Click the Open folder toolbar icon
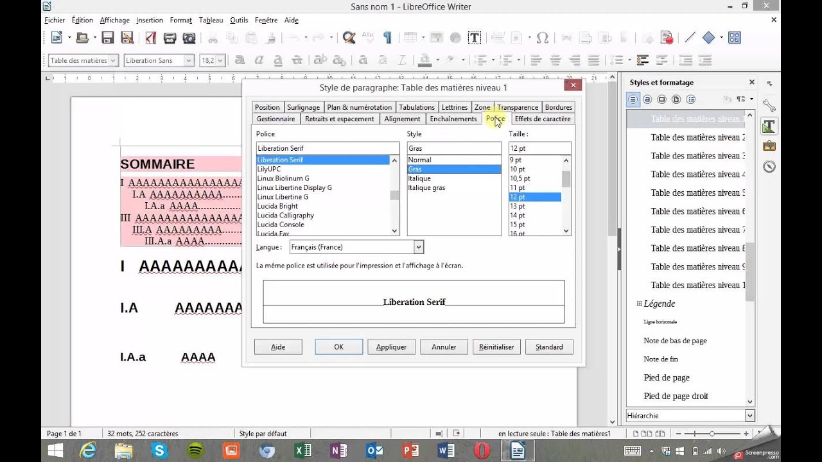This screenshot has width=822, height=462. (x=82, y=38)
